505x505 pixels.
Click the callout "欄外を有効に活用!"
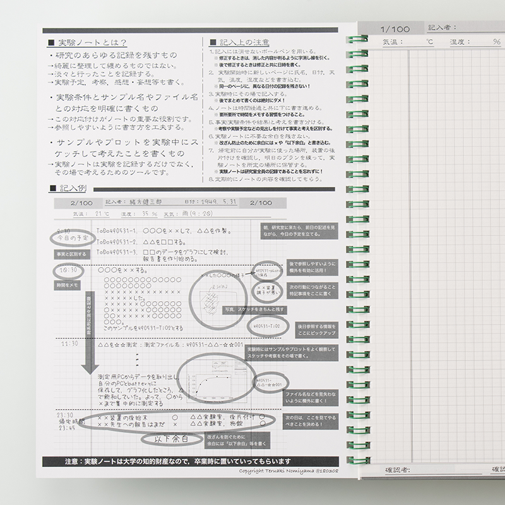[312, 267]
